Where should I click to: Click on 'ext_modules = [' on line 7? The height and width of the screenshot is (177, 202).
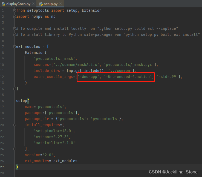[33, 47]
